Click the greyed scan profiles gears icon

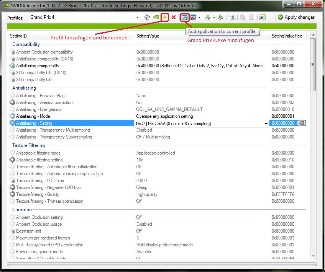coord(242,17)
